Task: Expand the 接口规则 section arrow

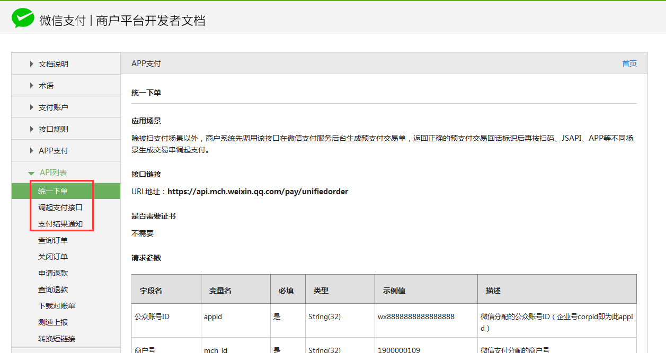Action: tap(32, 129)
